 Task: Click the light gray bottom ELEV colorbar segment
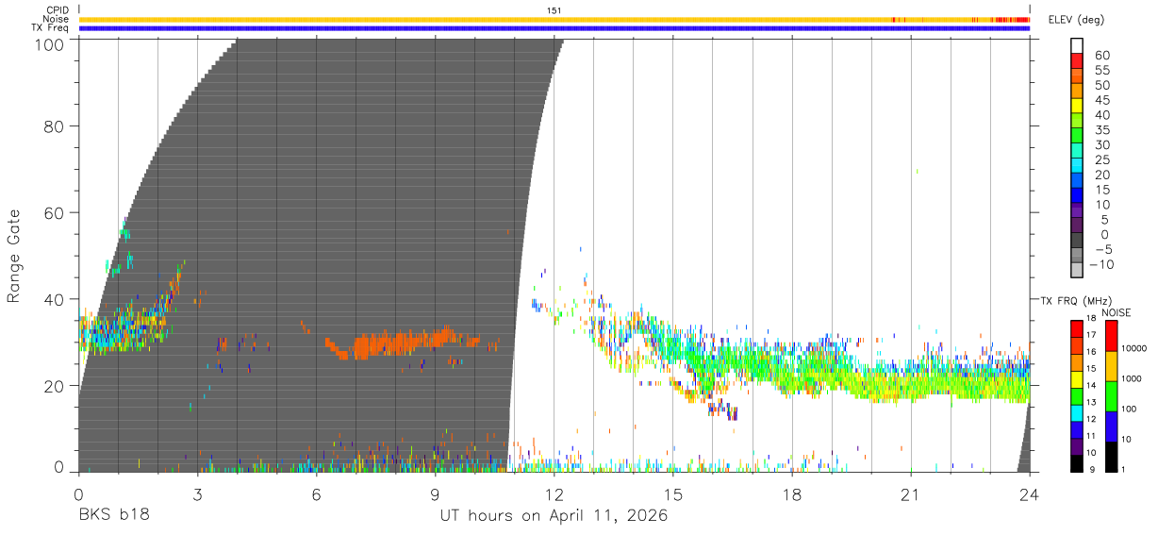[1078, 272]
